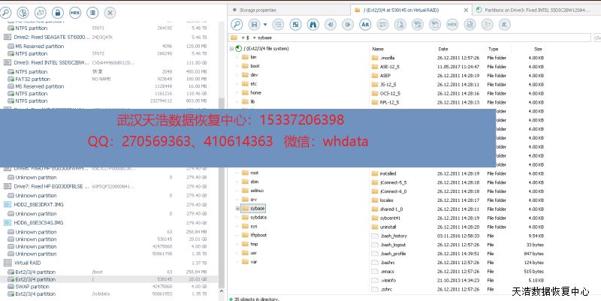Close the Ext2/3/4 Virtual RAID tab
This screenshot has height=301, width=601.
pyautogui.click(x=466, y=8)
